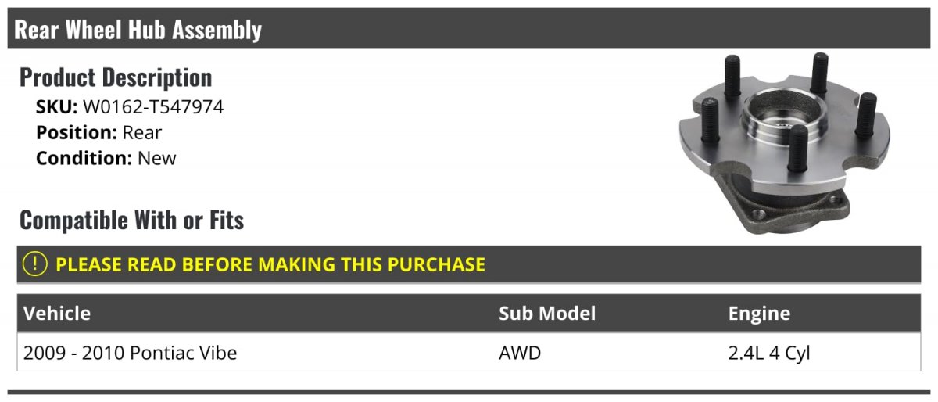This screenshot has width=938, height=402.
Task: Click the exclamation warning icon
Action: 35,264
